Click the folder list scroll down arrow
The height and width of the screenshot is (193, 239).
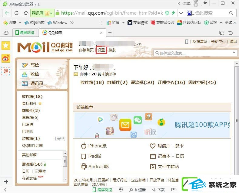click(x=65, y=179)
